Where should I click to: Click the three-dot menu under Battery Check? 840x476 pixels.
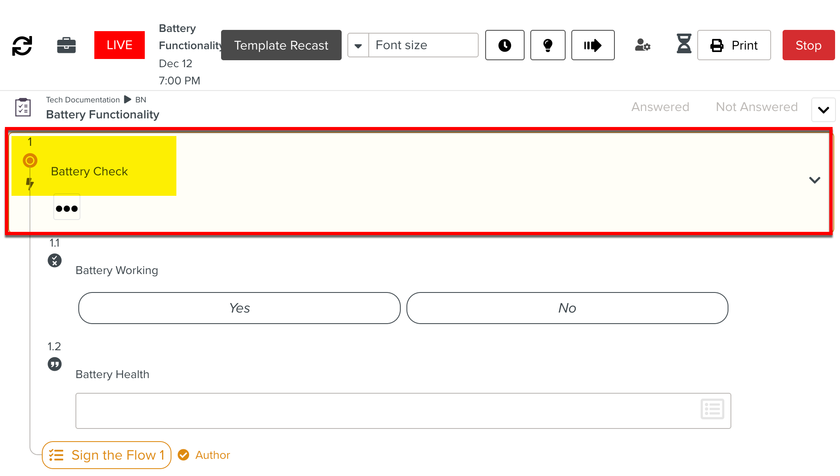[x=66, y=207]
